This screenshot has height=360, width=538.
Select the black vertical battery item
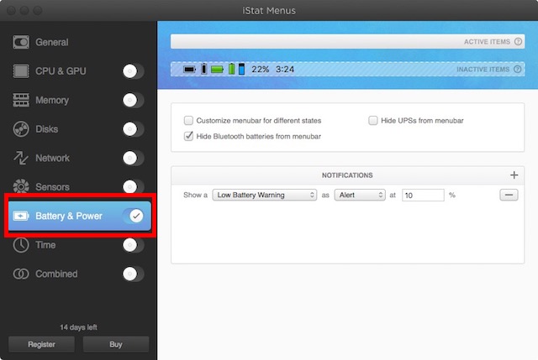pyautogui.click(x=203, y=69)
